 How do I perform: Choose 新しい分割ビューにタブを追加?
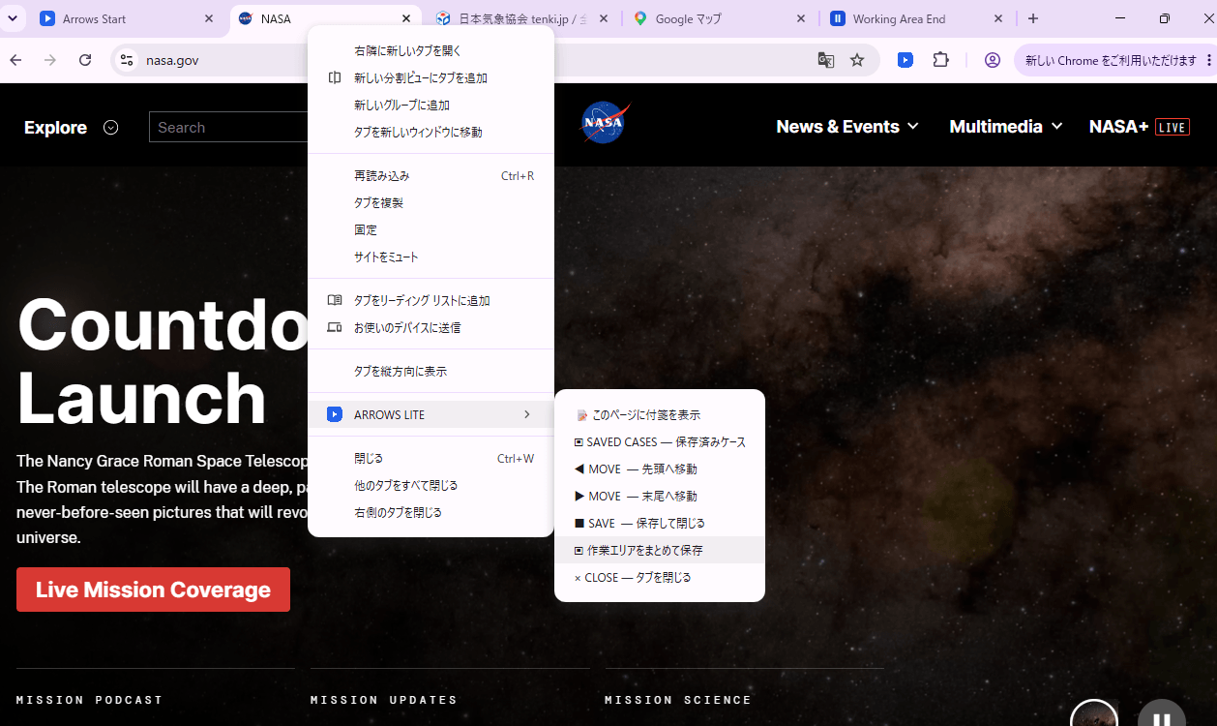coord(430,77)
